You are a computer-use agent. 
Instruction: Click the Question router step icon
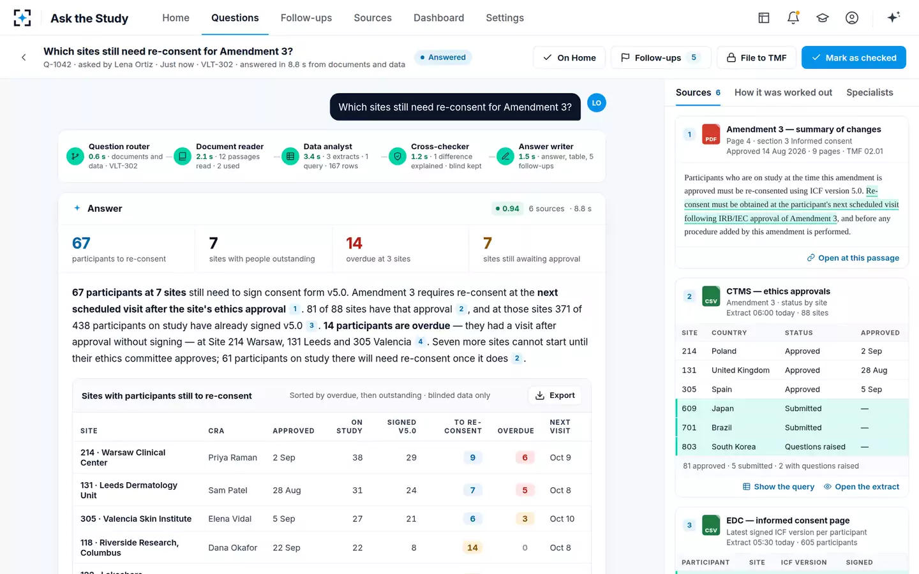click(75, 156)
